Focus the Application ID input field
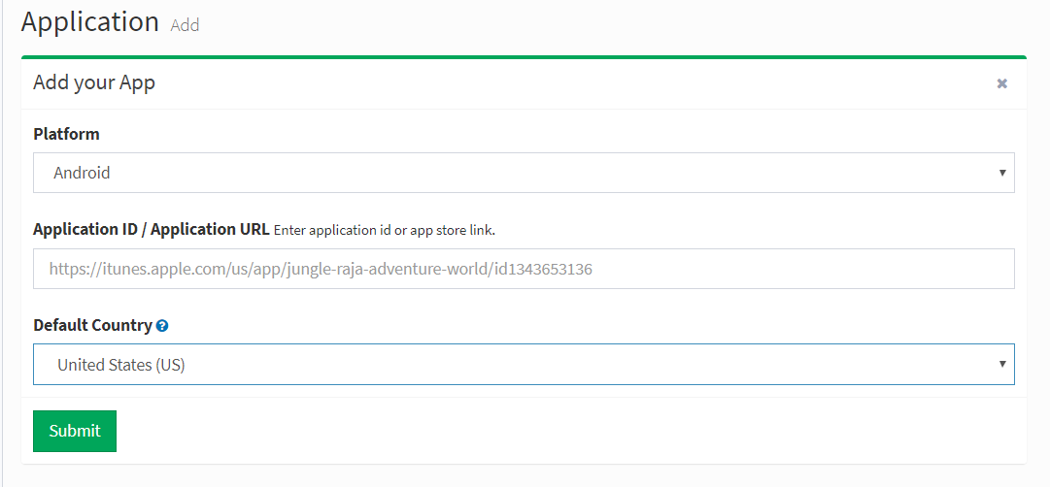The width and height of the screenshot is (1050, 487). point(524,269)
